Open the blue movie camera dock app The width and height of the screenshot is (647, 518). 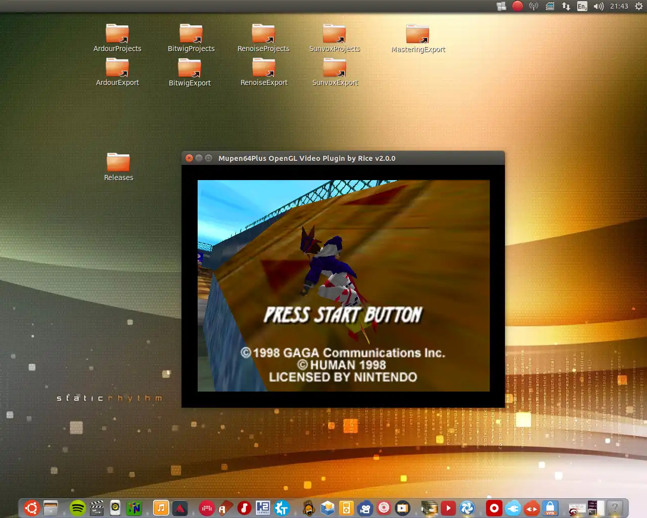(365, 508)
